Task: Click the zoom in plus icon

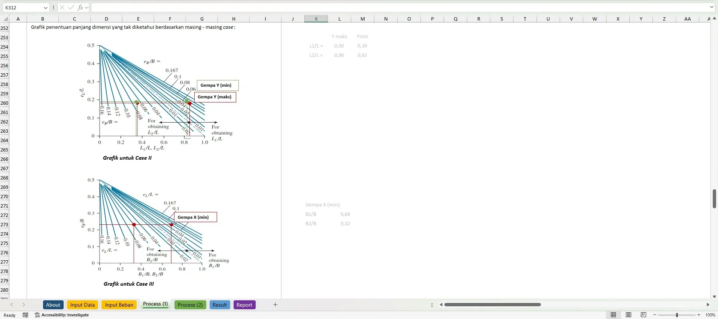Action: coord(699,315)
